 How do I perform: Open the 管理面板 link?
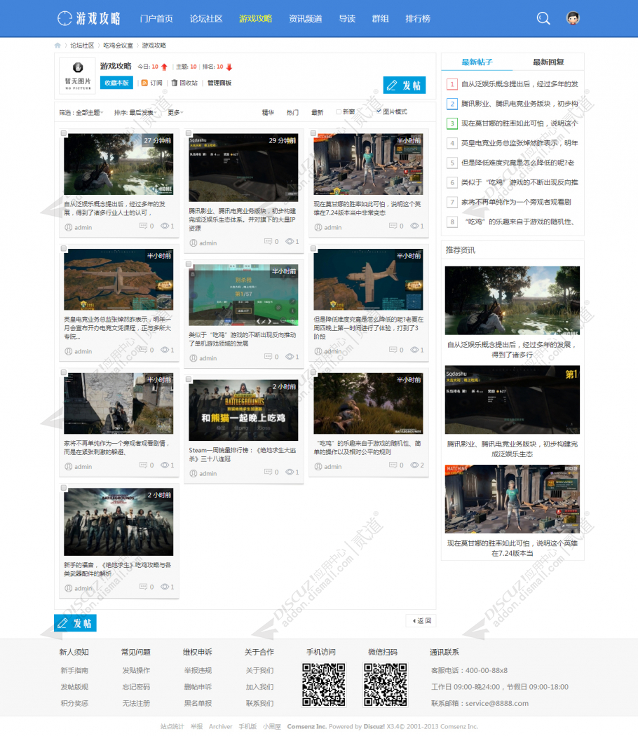[x=219, y=83]
